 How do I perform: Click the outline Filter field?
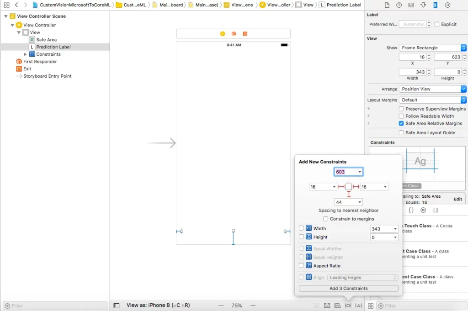55,306
